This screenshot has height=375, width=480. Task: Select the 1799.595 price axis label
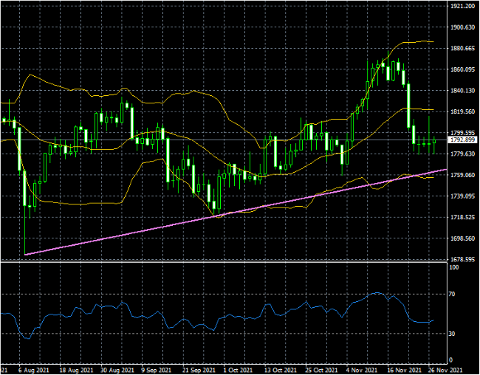point(462,133)
